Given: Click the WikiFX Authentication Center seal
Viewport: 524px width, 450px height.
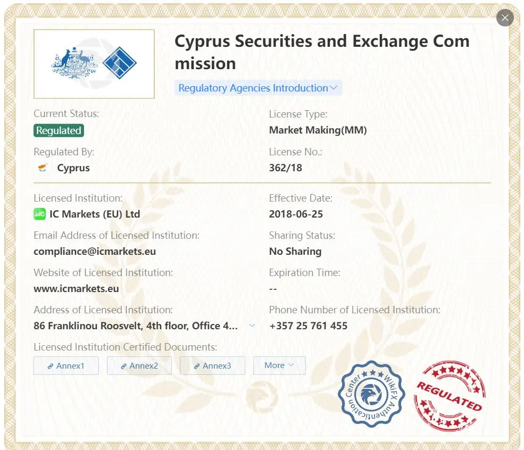Looking at the screenshot, I should click(371, 394).
